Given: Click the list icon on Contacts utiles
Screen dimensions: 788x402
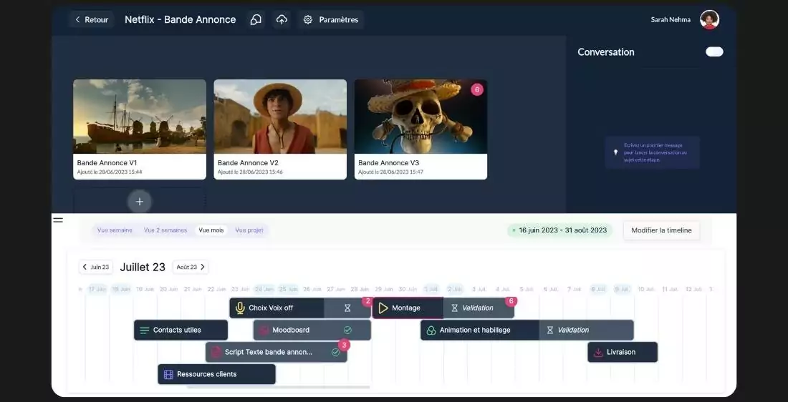Looking at the screenshot, I should 145,330.
